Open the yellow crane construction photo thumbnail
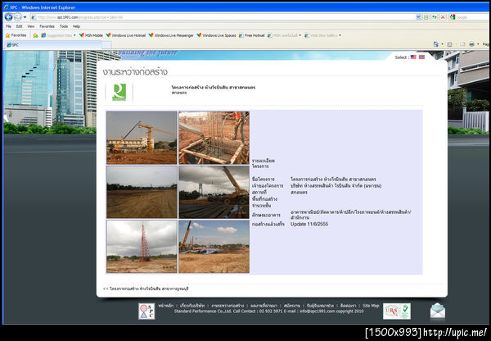This screenshot has width=491, height=341. [x=142, y=138]
